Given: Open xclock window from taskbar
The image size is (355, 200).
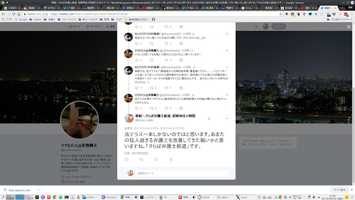Looking at the screenshot, I should pyautogui.click(x=204, y=197).
